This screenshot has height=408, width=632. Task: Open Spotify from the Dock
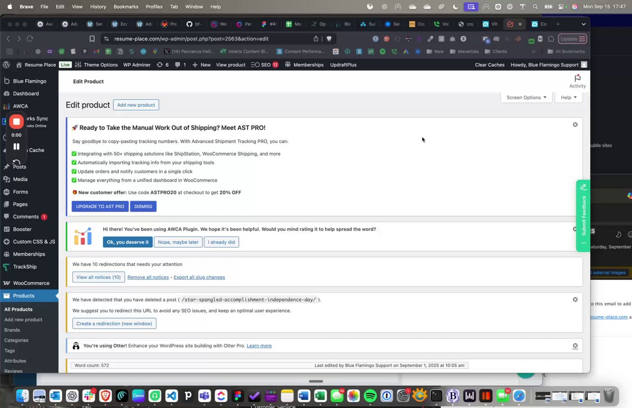point(370,396)
